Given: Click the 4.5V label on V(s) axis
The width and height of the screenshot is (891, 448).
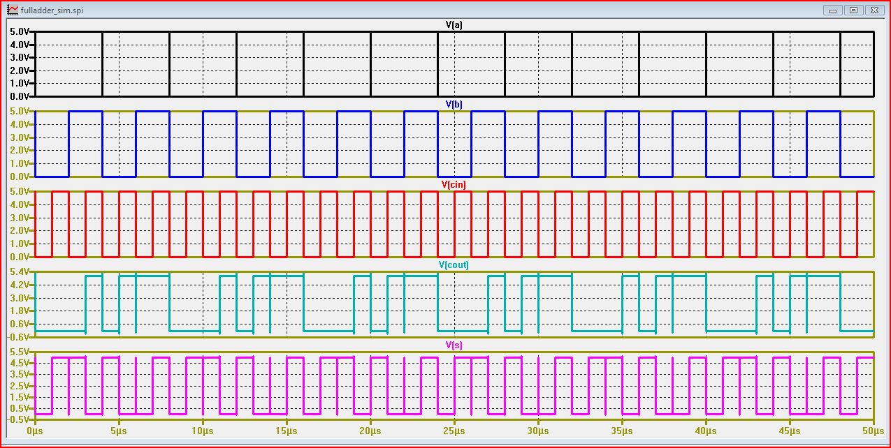Looking at the screenshot, I should coord(19,363).
